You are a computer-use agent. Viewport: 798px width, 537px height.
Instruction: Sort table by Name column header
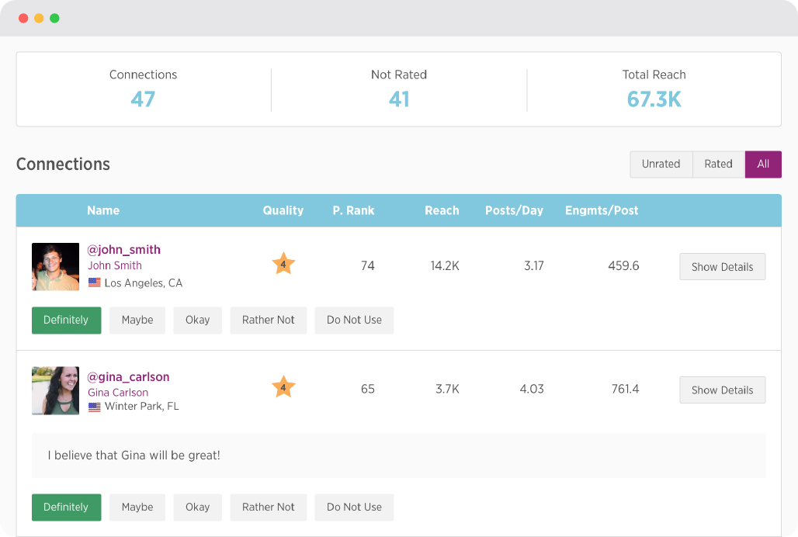[103, 210]
